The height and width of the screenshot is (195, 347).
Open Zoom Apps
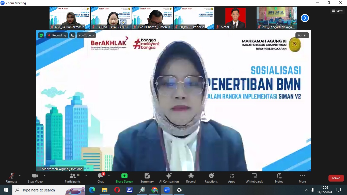coord(231,178)
